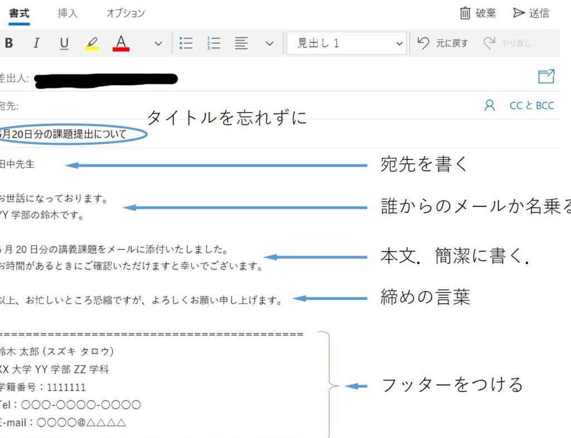The image size is (571, 438).
Task: Discard the draft with 破棄
Action: 477,13
